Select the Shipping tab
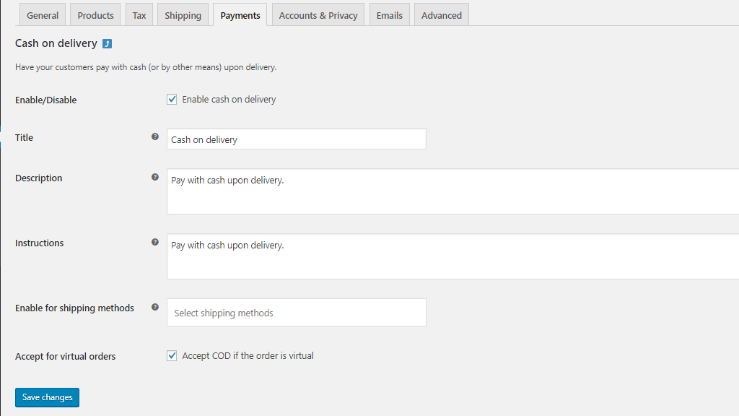The height and width of the screenshot is (416, 739). 183,15
